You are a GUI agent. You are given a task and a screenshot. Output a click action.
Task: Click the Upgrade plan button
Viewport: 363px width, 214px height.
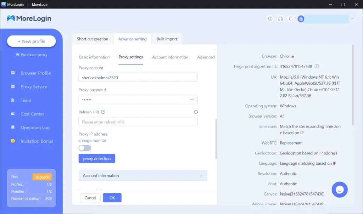click(42, 177)
